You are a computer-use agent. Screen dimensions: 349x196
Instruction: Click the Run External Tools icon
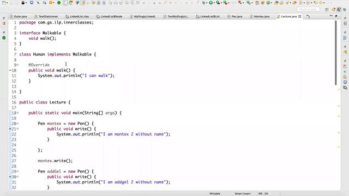(225, 3)
